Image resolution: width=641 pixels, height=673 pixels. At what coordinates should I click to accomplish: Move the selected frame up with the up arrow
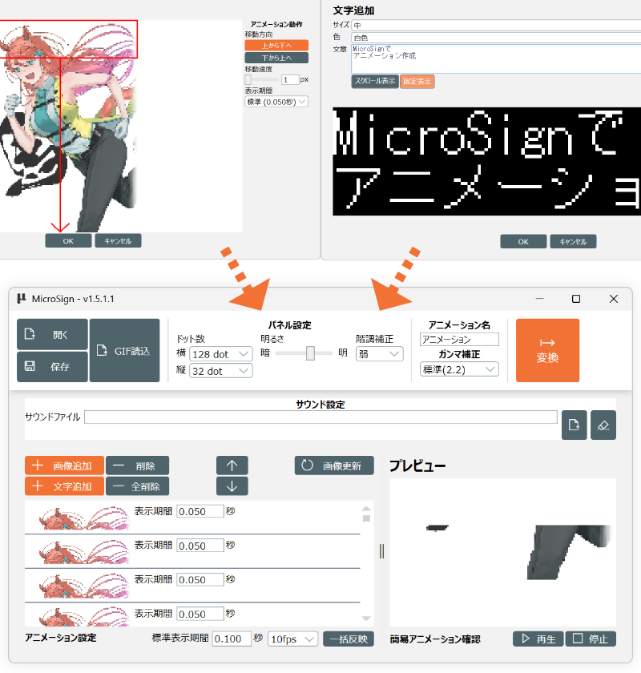(232, 465)
